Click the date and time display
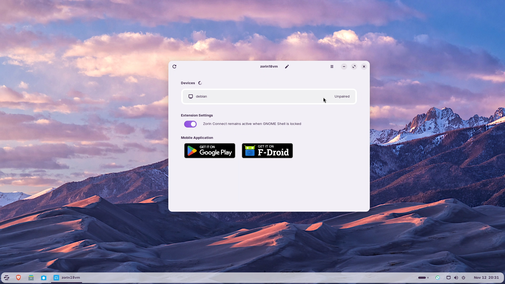 (x=486, y=277)
